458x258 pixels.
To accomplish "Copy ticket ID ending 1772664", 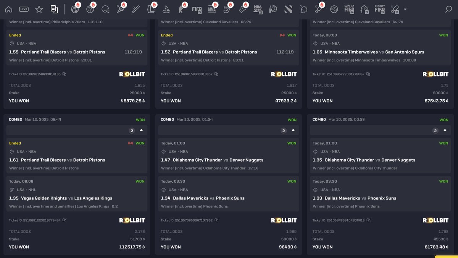I will click(x=368, y=74).
